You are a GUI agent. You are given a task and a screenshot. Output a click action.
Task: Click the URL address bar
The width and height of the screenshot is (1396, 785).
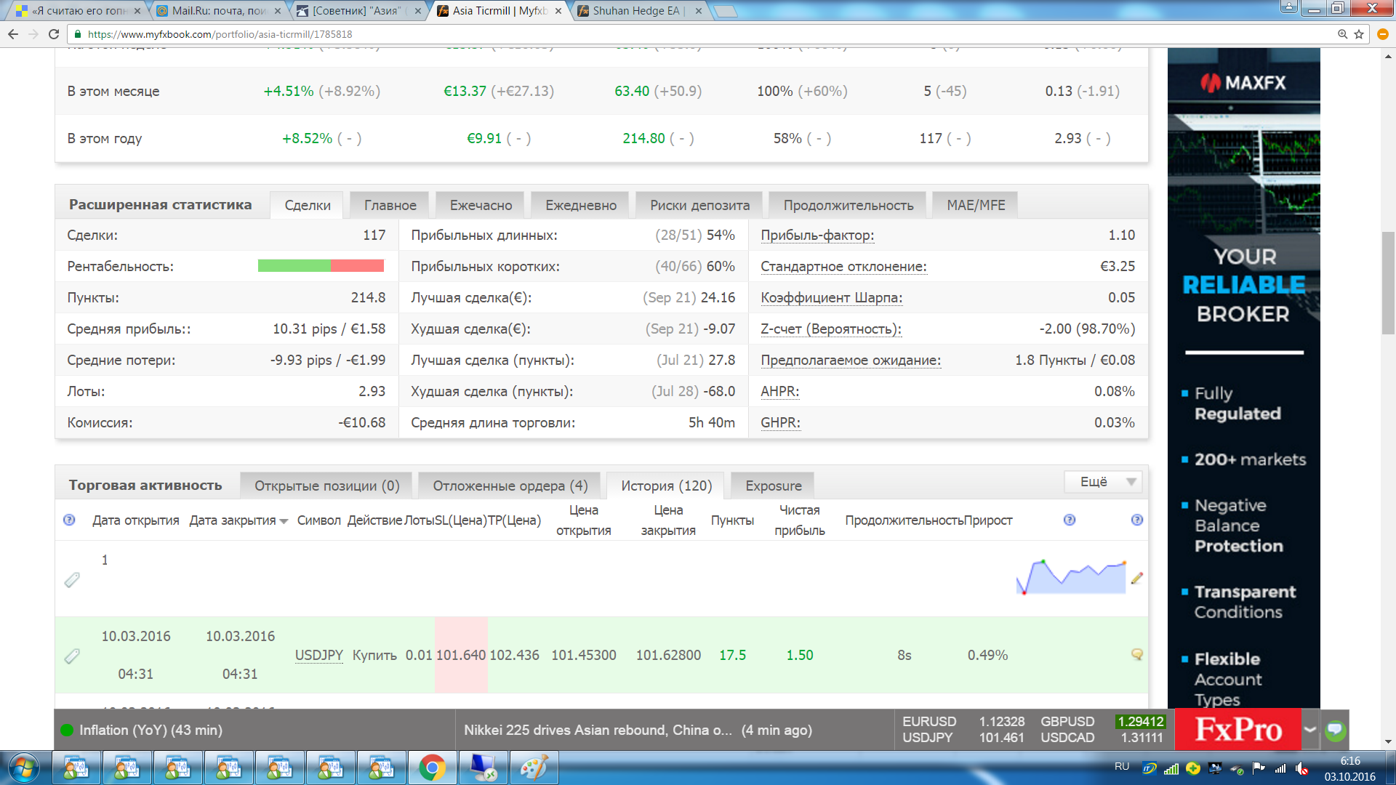click(x=698, y=34)
